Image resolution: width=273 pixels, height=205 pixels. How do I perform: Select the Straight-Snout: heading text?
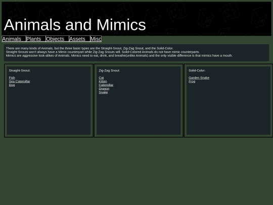20,70
